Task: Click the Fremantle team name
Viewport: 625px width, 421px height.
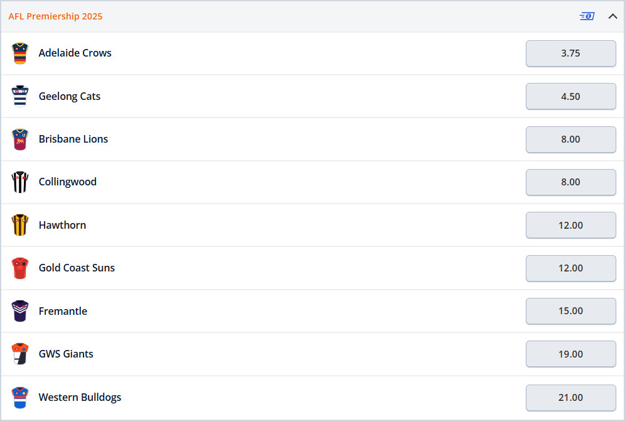Action: [63, 311]
